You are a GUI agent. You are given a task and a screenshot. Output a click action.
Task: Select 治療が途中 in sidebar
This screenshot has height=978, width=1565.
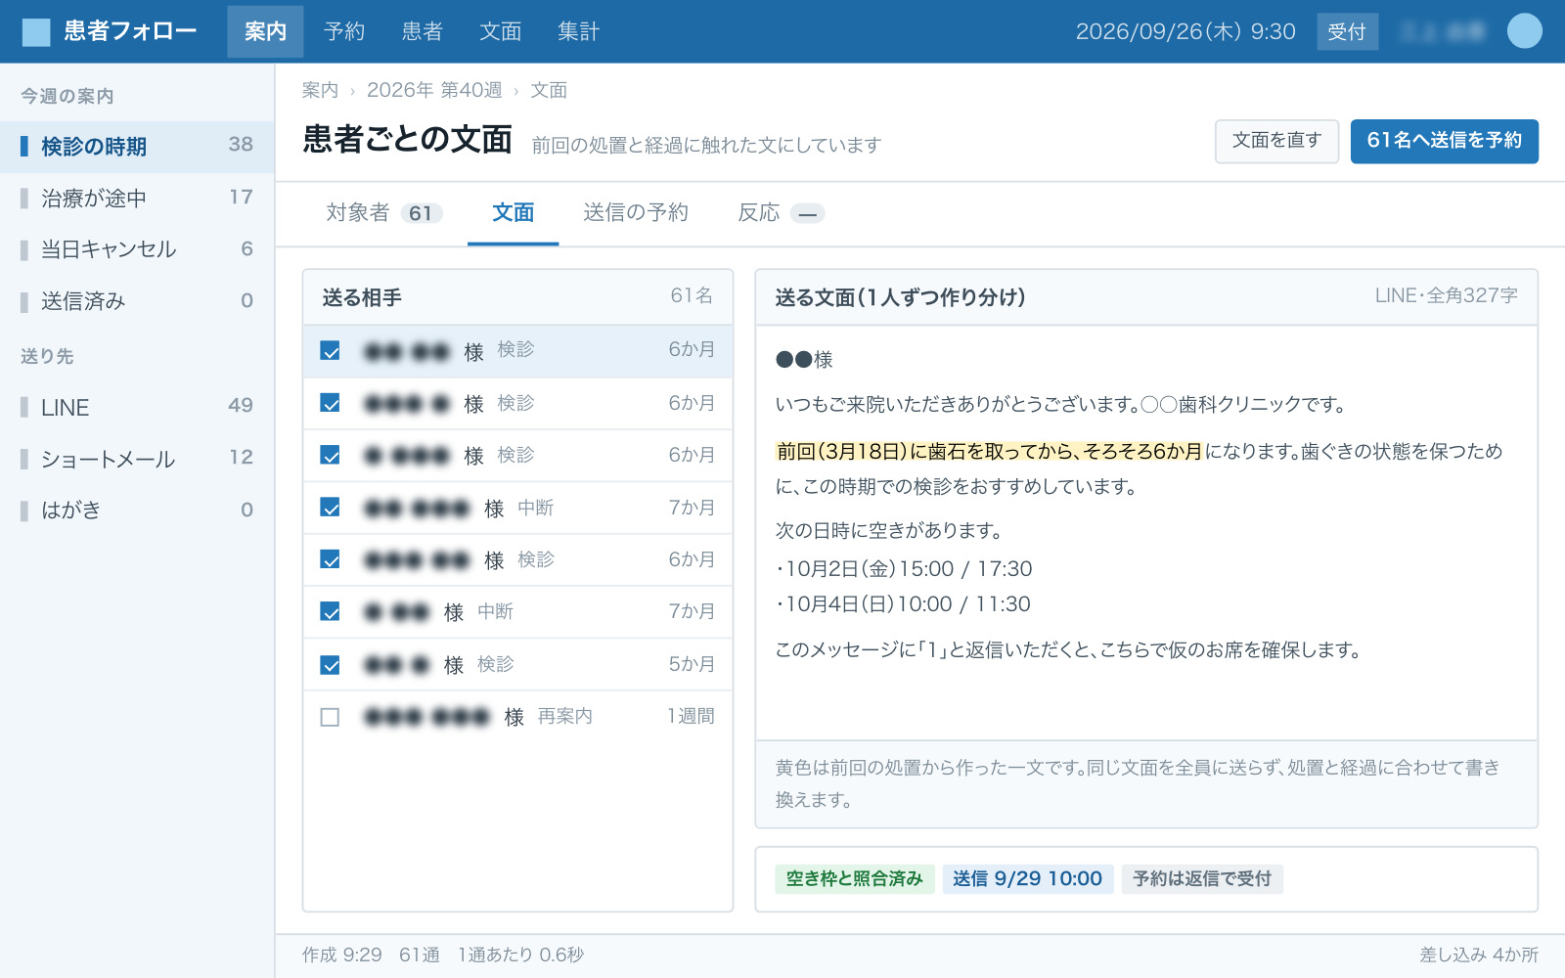137,199
